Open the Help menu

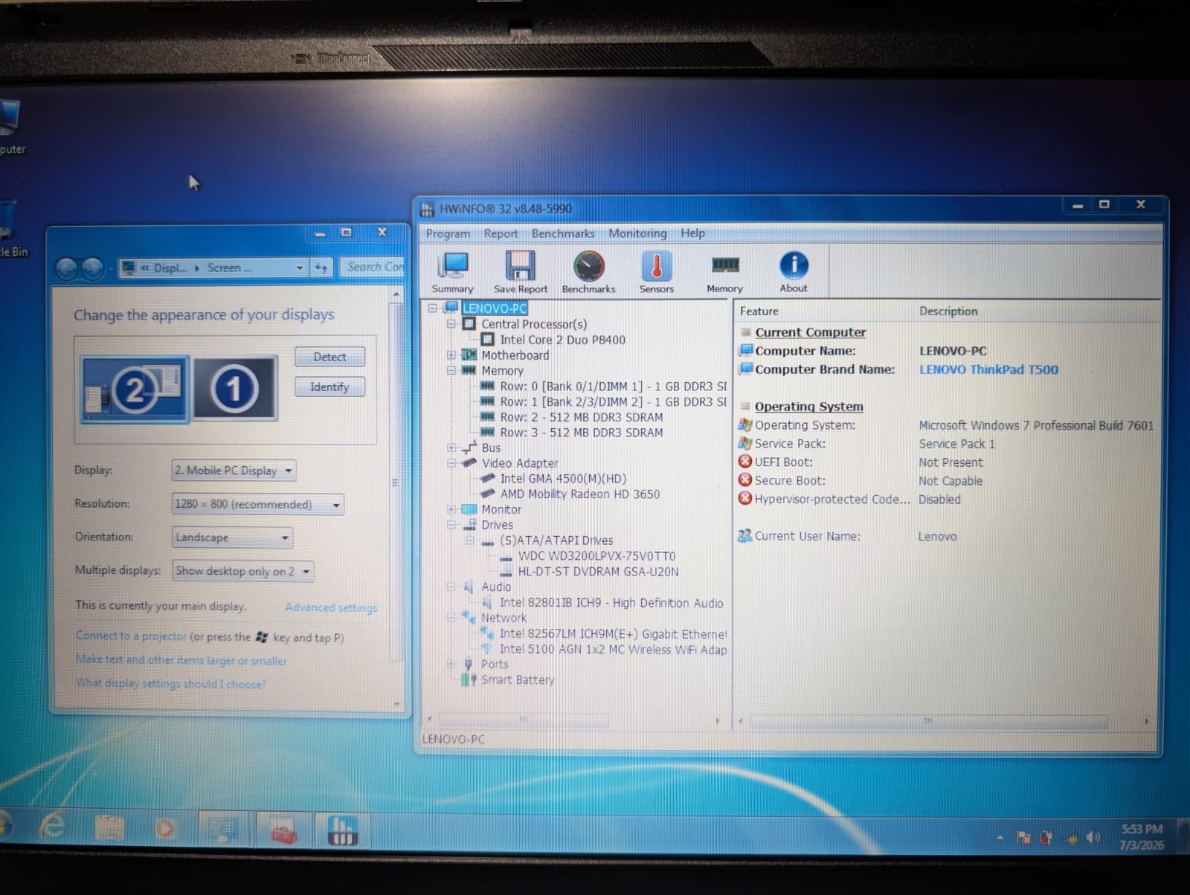692,233
